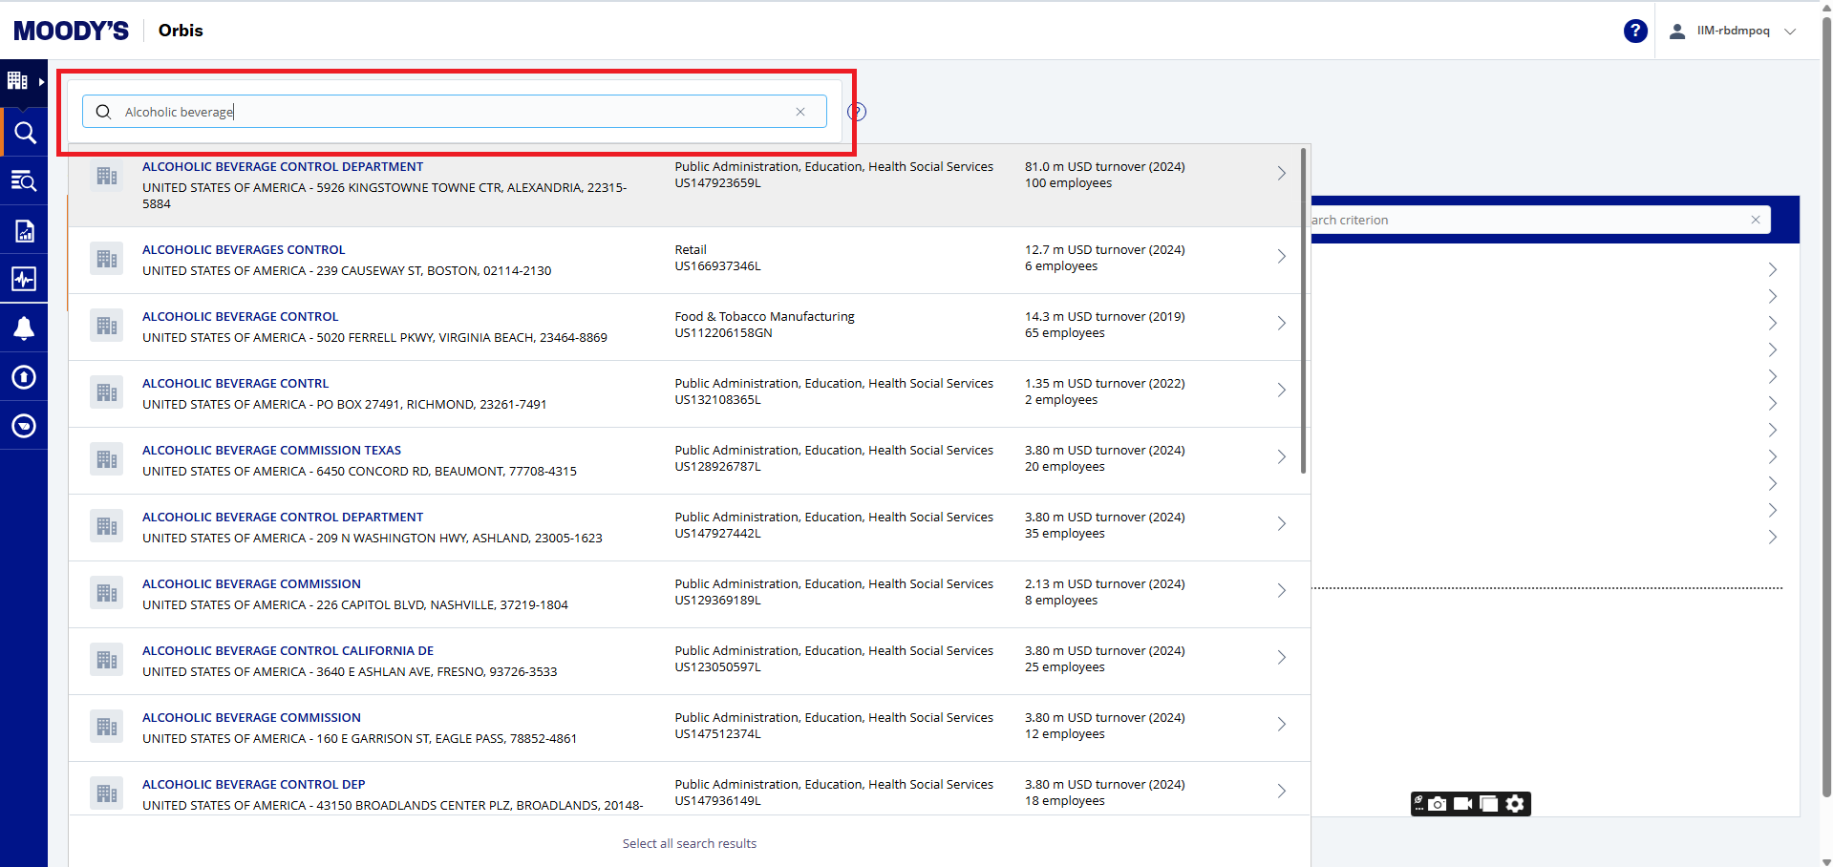
Task: Open the alerts bell icon
Action: pyautogui.click(x=24, y=328)
